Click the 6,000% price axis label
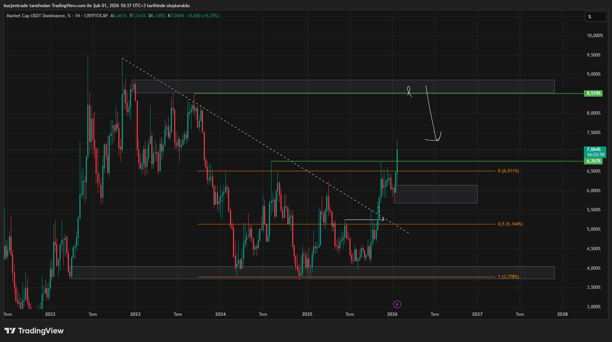Viewport: 612px width, 342px height. [x=594, y=191]
